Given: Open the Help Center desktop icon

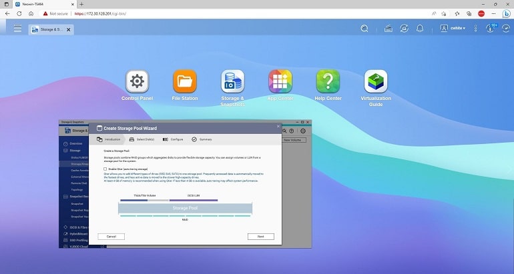Looking at the screenshot, I should (x=328, y=82).
